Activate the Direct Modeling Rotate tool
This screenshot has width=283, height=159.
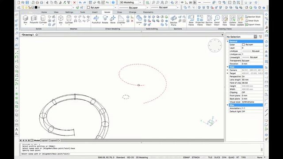(x=105, y=19)
